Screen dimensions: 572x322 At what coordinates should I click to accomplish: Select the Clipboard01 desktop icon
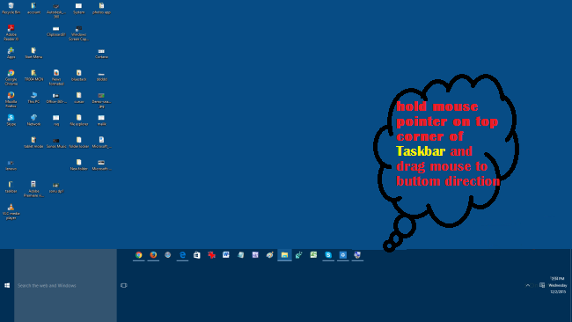click(55, 31)
